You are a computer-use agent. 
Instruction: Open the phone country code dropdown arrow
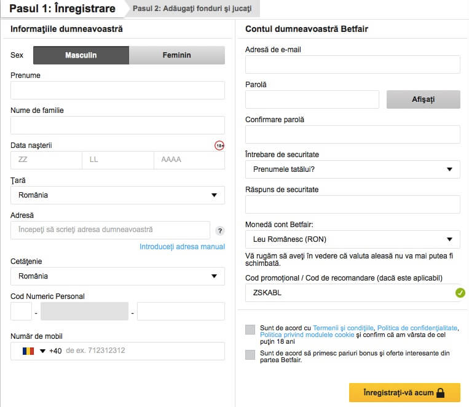42,351
